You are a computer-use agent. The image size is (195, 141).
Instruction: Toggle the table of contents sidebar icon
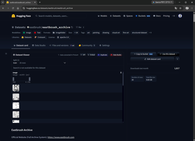(x=6, y=54)
